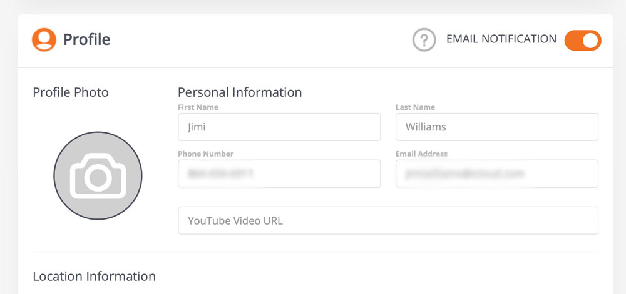626x294 pixels.
Task: Click the divider line above Location Information
Action: click(315, 252)
